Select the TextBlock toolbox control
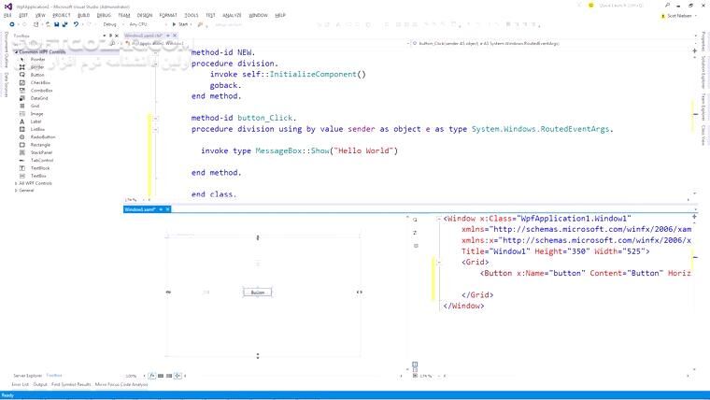The width and height of the screenshot is (710, 400). [x=40, y=167]
